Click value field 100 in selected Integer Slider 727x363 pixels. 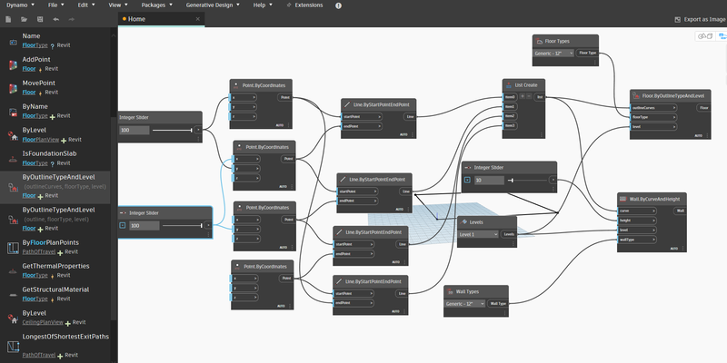[144, 225]
